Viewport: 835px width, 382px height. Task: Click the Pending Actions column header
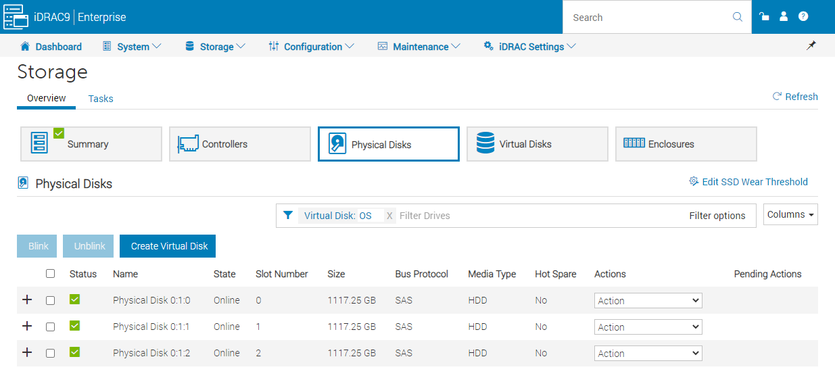coord(768,274)
